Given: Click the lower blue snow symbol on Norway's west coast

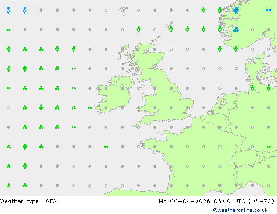Looking at the screenshot, I should 236,30.
